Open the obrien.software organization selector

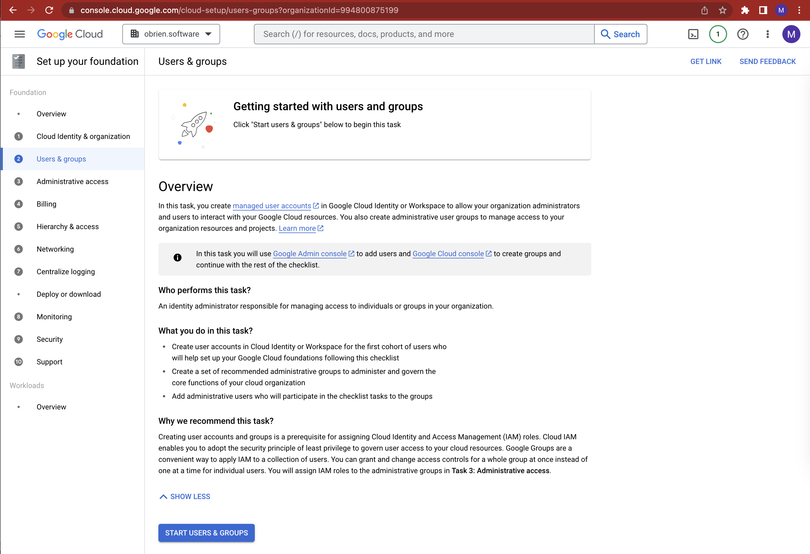[171, 34]
